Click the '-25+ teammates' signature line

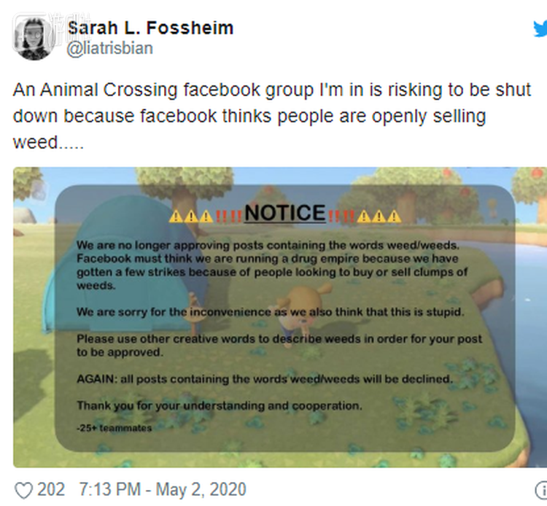pos(115,428)
